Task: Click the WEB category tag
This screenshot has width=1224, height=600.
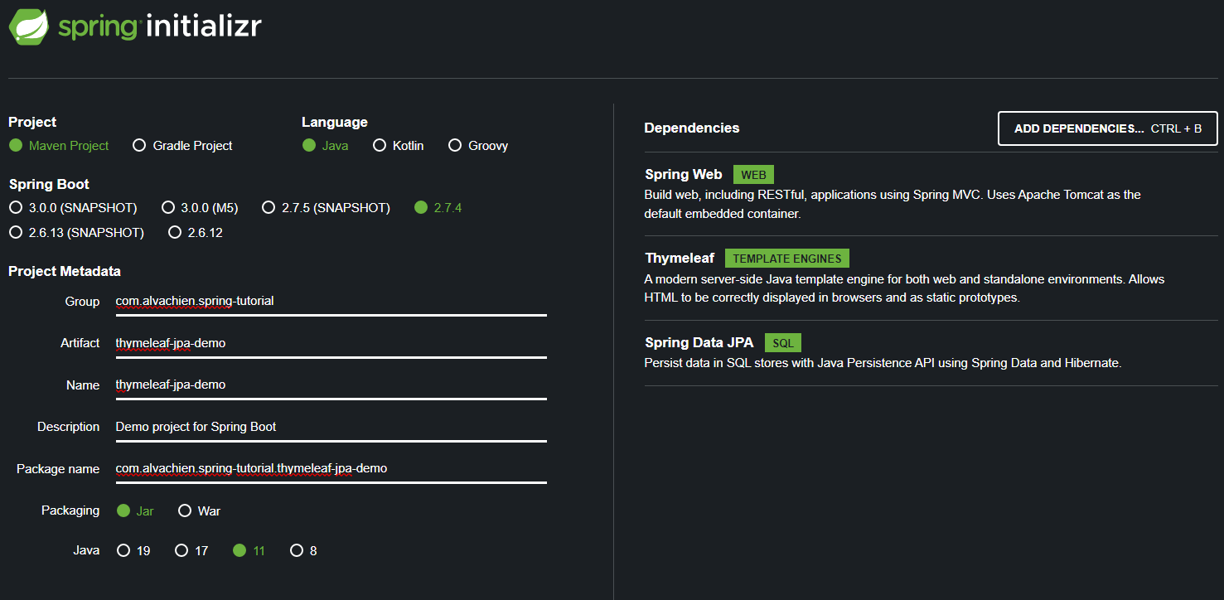Action: click(x=753, y=175)
